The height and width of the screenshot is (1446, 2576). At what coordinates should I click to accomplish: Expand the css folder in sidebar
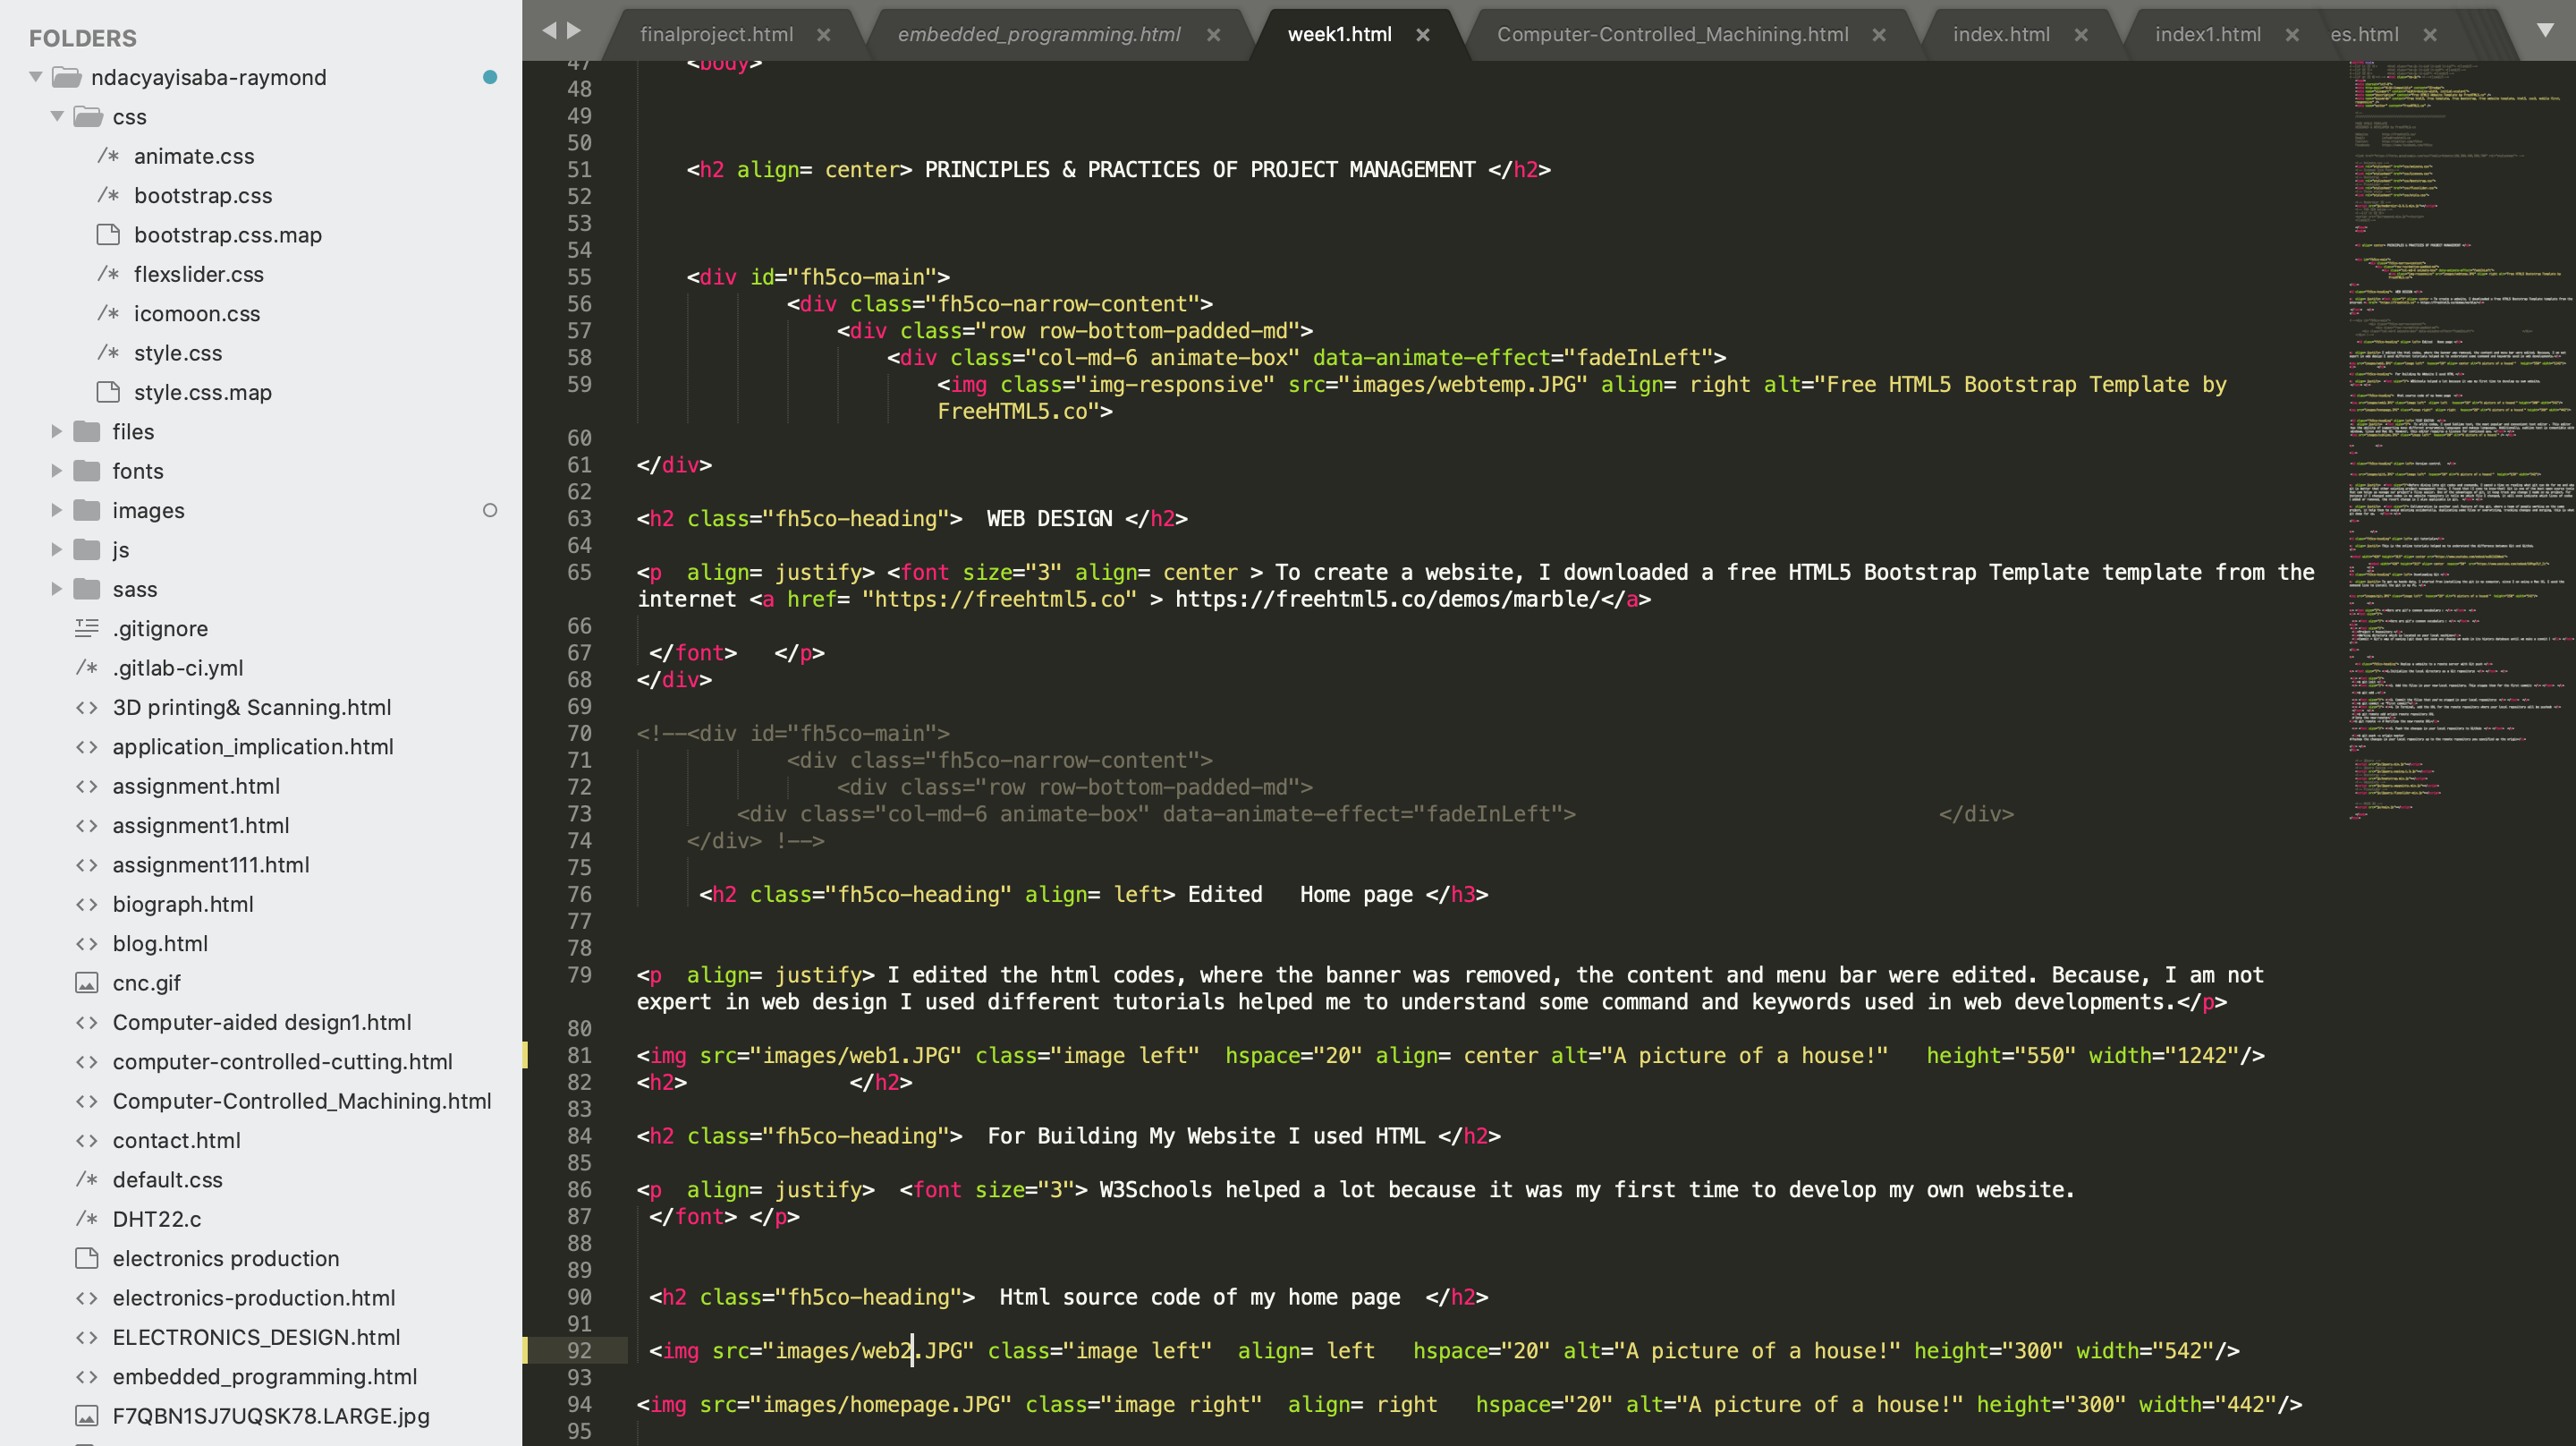(58, 115)
